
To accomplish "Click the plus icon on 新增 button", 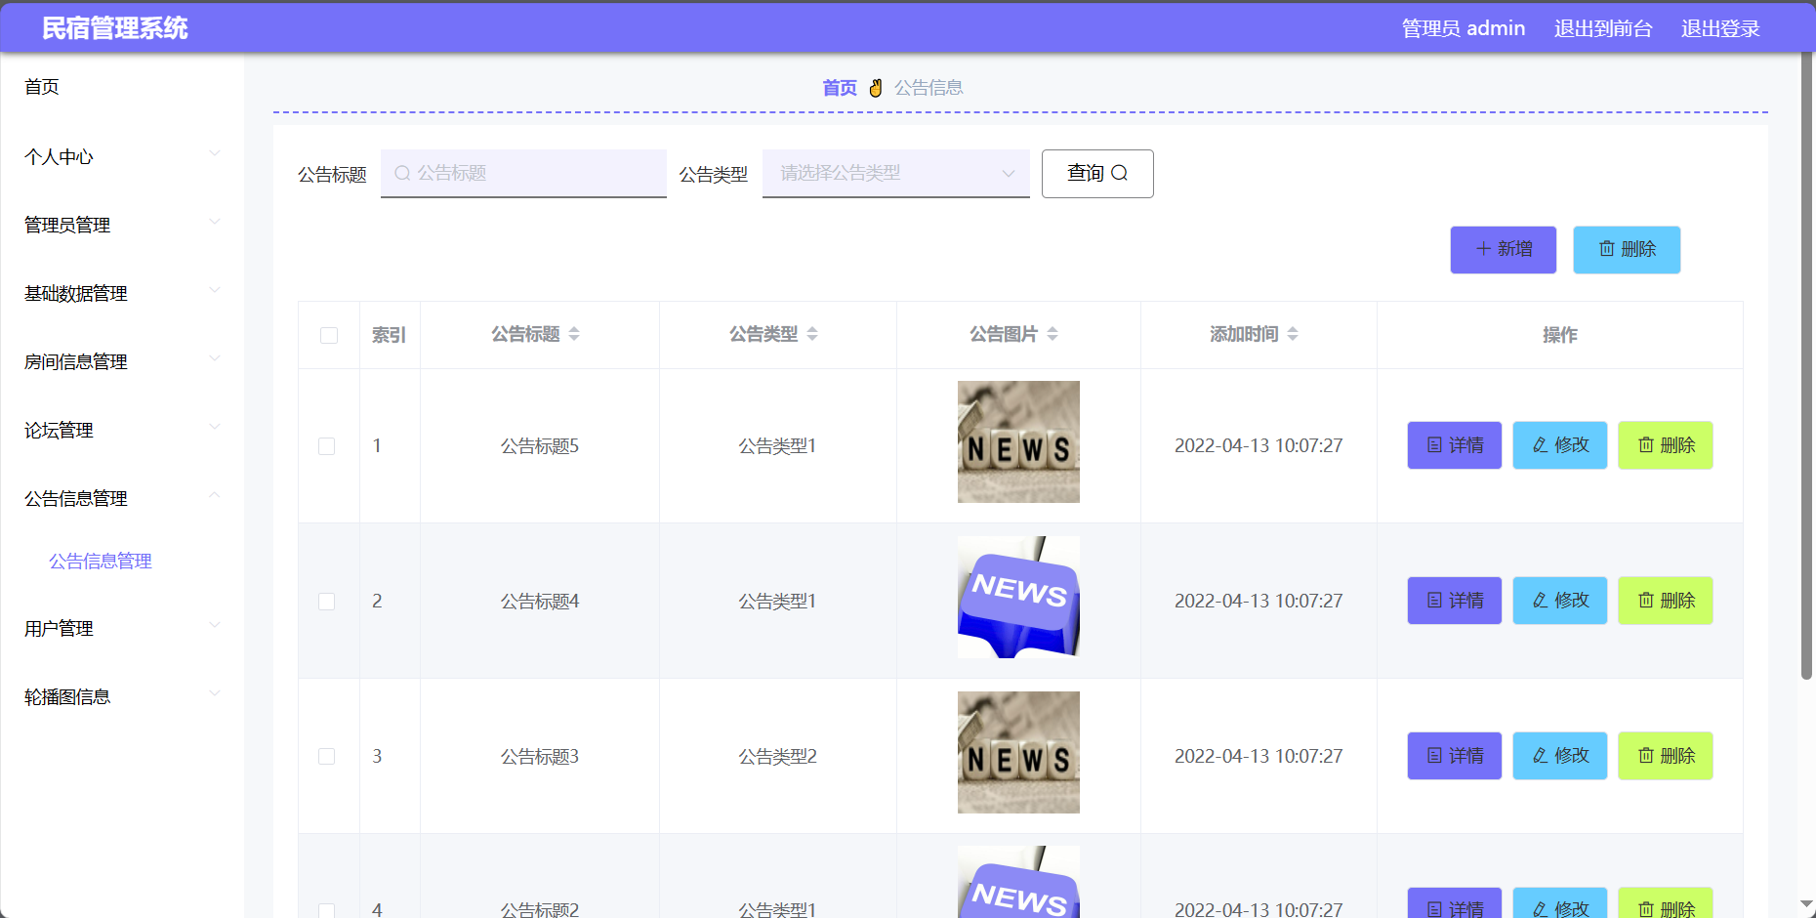I will [1483, 249].
